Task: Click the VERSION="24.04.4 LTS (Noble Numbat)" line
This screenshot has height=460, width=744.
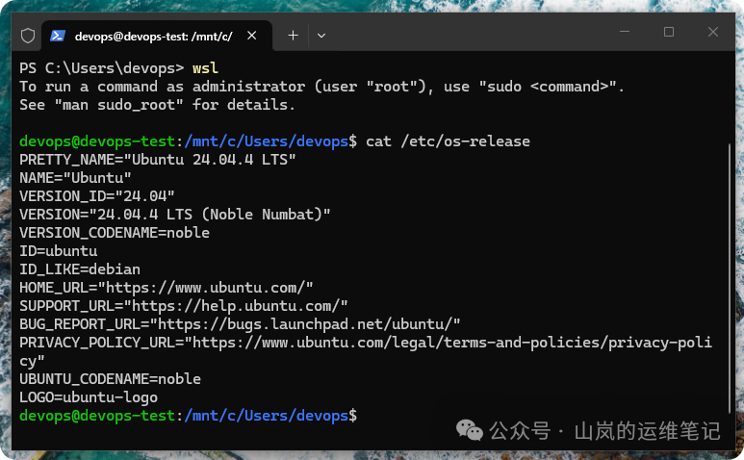Action: [x=175, y=215]
